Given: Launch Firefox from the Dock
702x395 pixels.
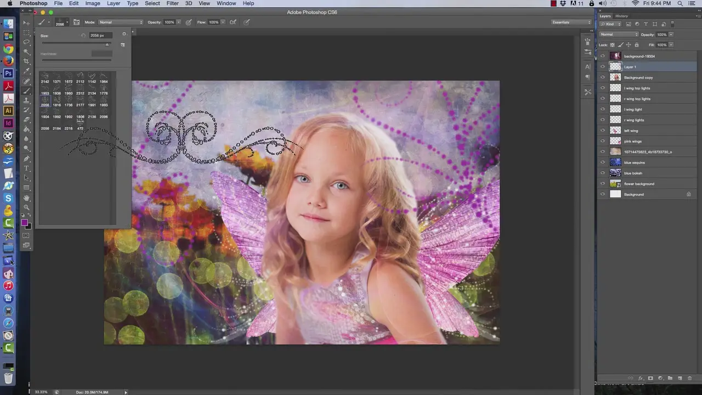Looking at the screenshot, I should [8, 61].
